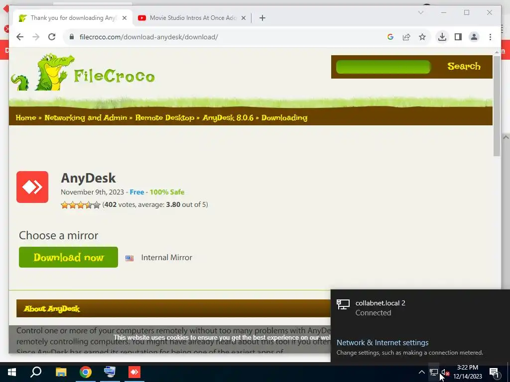Click the browser forward arrow
Viewport: 510px width, 382px height.
coord(36,37)
